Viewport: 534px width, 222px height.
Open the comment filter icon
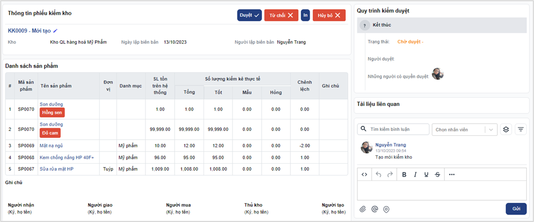click(520, 129)
